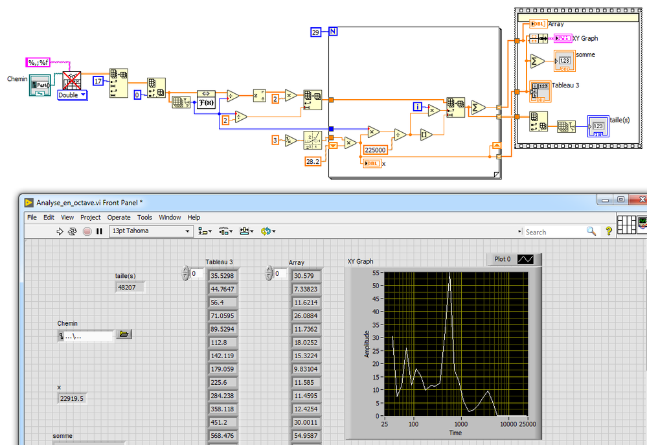Click the constant 3 on the diagram
Viewport: 647px width, 445px height.
(x=275, y=141)
